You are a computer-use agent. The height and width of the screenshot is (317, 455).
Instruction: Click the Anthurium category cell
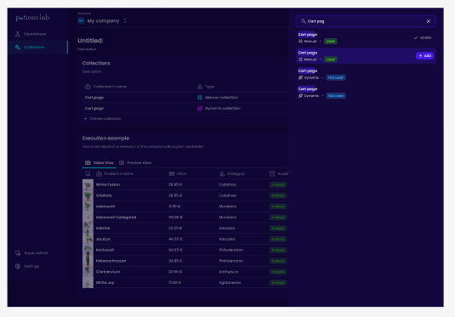(x=229, y=272)
